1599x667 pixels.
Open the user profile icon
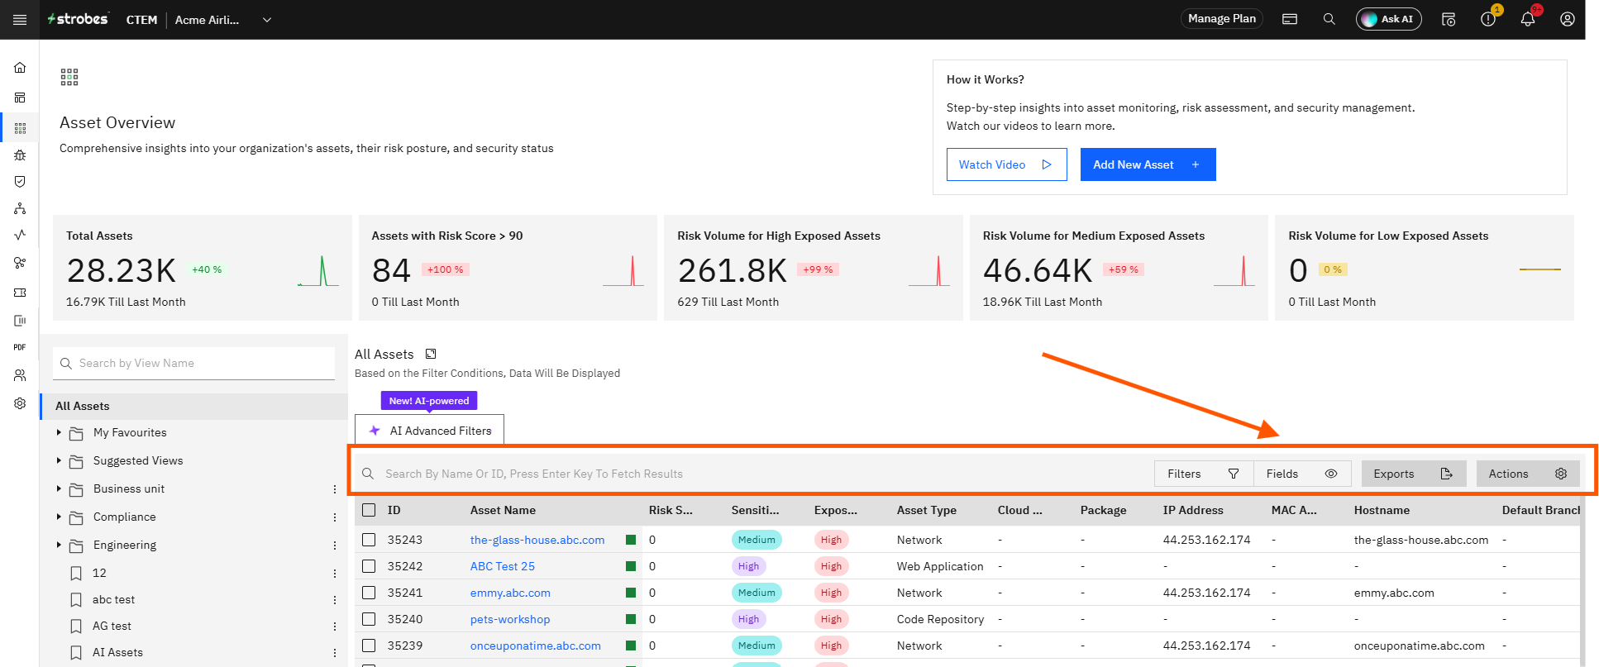point(1568,19)
